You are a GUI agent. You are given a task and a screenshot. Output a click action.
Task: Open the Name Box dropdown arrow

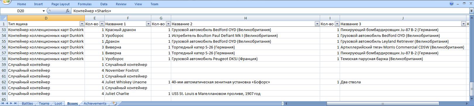[44, 11]
